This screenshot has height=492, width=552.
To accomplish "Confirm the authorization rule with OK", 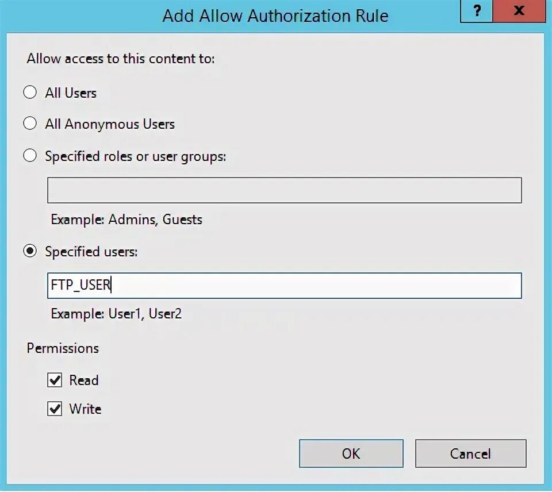I will click(351, 453).
